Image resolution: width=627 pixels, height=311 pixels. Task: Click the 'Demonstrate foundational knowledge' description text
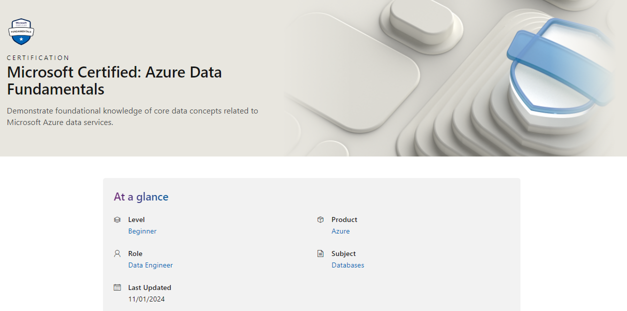(132, 116)
